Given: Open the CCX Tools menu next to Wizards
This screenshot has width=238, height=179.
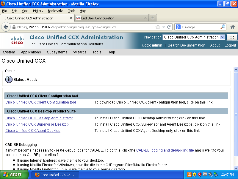Looking at the screenshot, I should (x=97, y=52).
